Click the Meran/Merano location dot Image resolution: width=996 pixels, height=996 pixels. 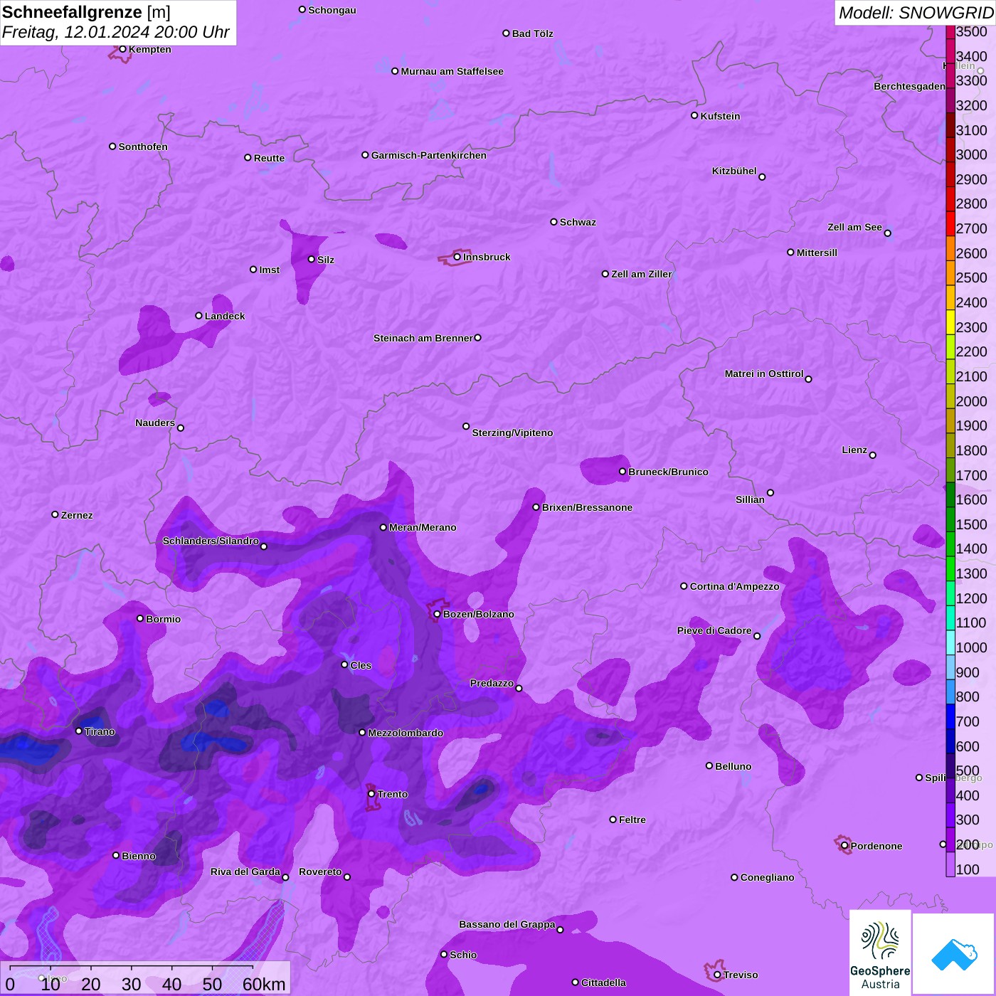point(383,527)
